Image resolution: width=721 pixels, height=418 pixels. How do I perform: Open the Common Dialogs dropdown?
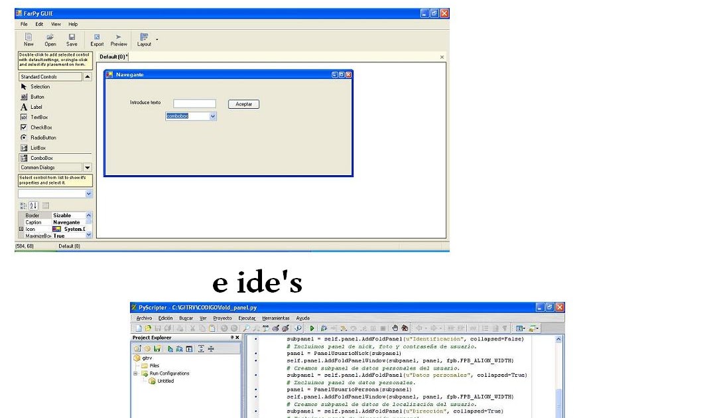87,167
